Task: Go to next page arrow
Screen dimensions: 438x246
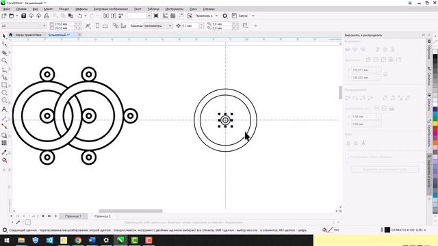Action: point(43,216)
